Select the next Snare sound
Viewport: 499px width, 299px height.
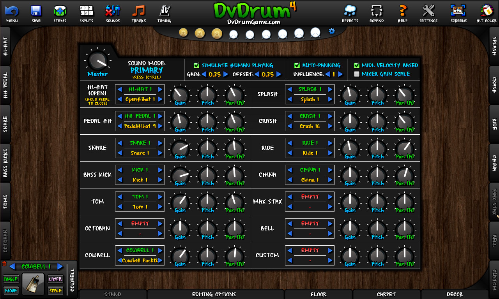(x=160, y=142)
